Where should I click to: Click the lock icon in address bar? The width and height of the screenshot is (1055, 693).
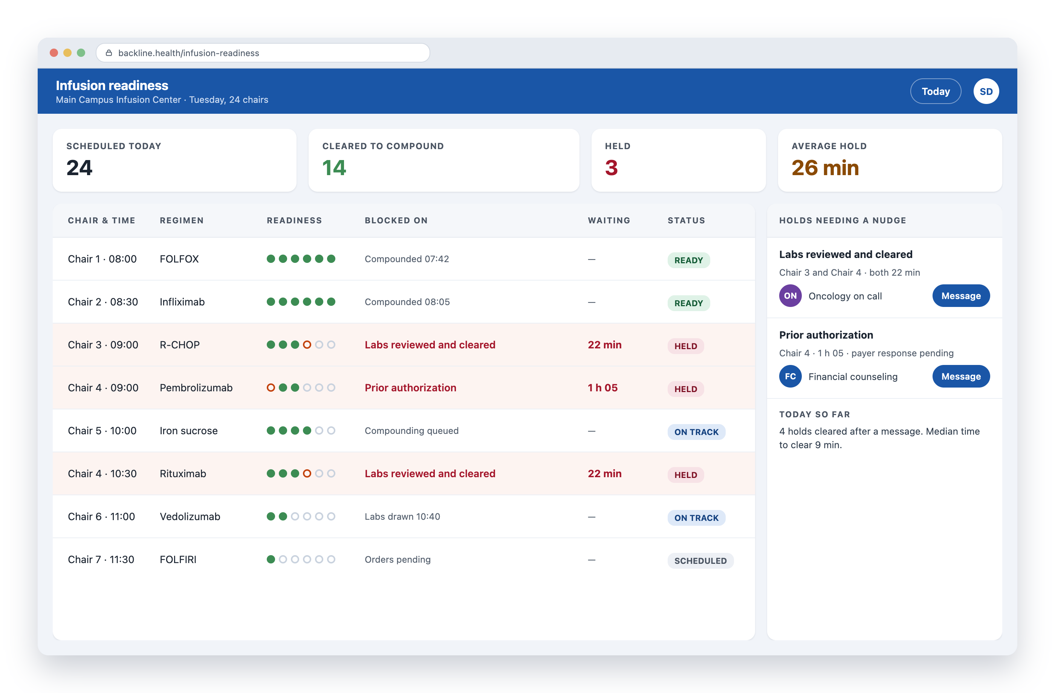point(109,53)
